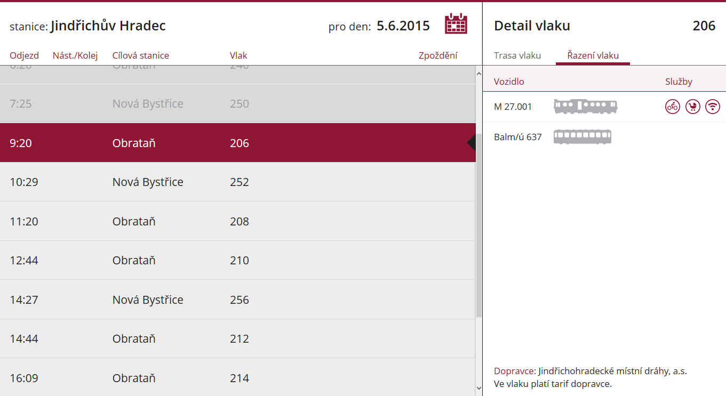Select the 11:20 Obrataň train 208 row

coord(237,221)
